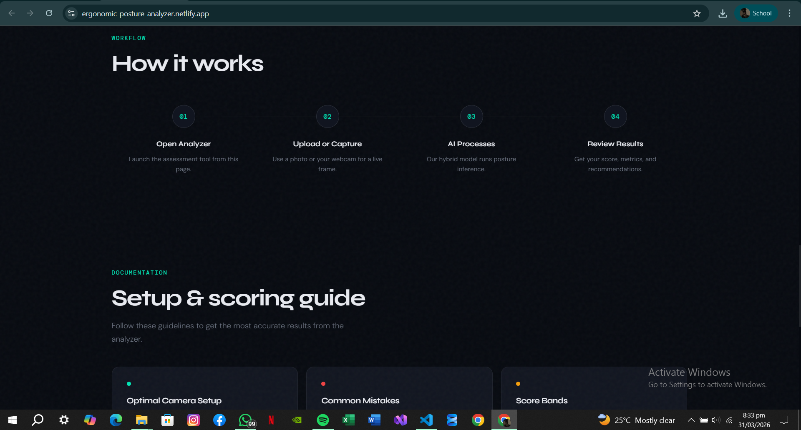The width and height of the screenshot is (801, 430).
Task: Open Instagram taskbar icon
Action: tap(194, 420)
